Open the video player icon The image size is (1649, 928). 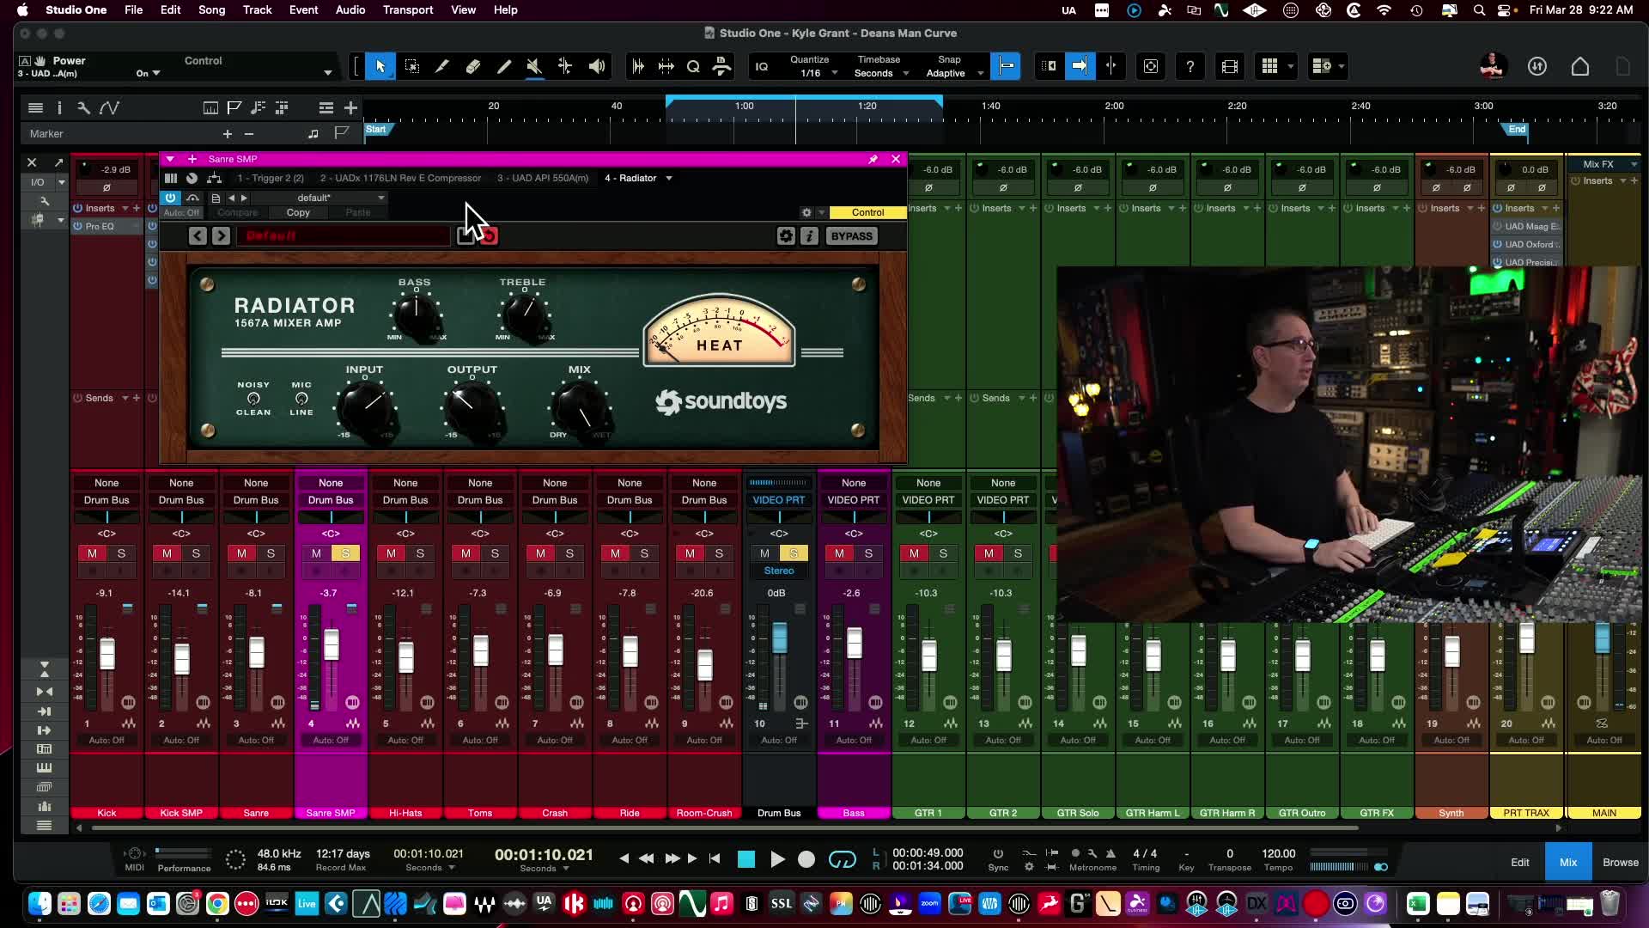(1229, 66)
